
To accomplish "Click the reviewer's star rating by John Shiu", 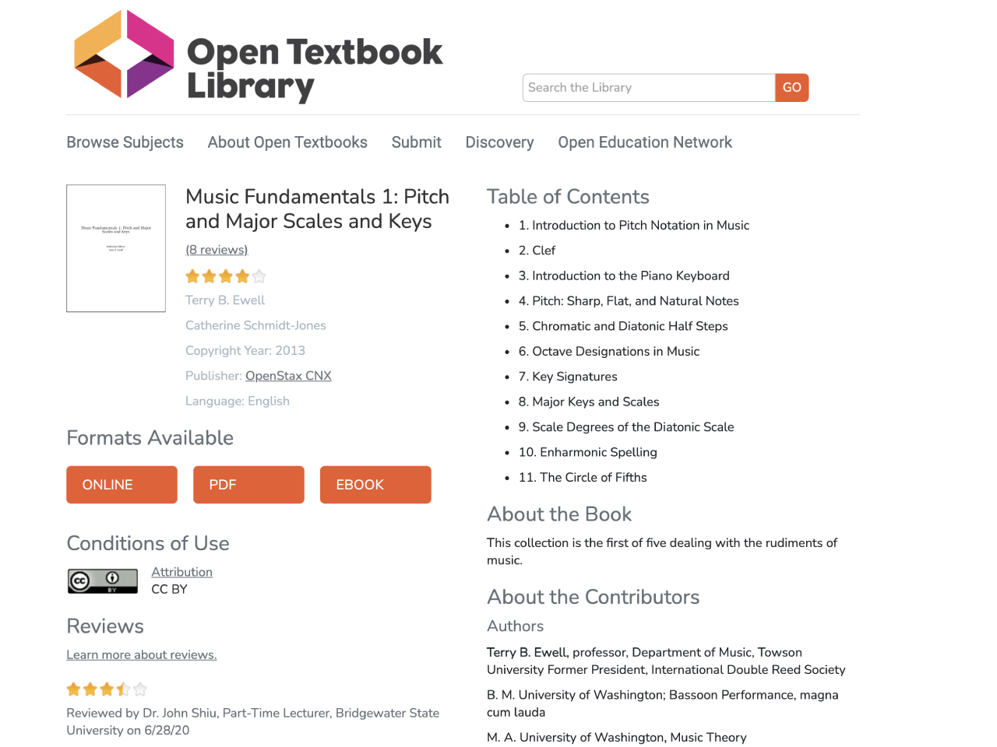I will coord(107,689).
